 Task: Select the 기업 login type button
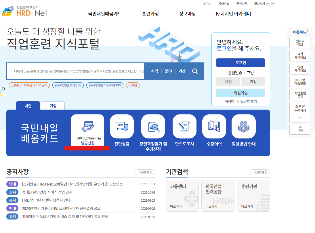point(253,81)
